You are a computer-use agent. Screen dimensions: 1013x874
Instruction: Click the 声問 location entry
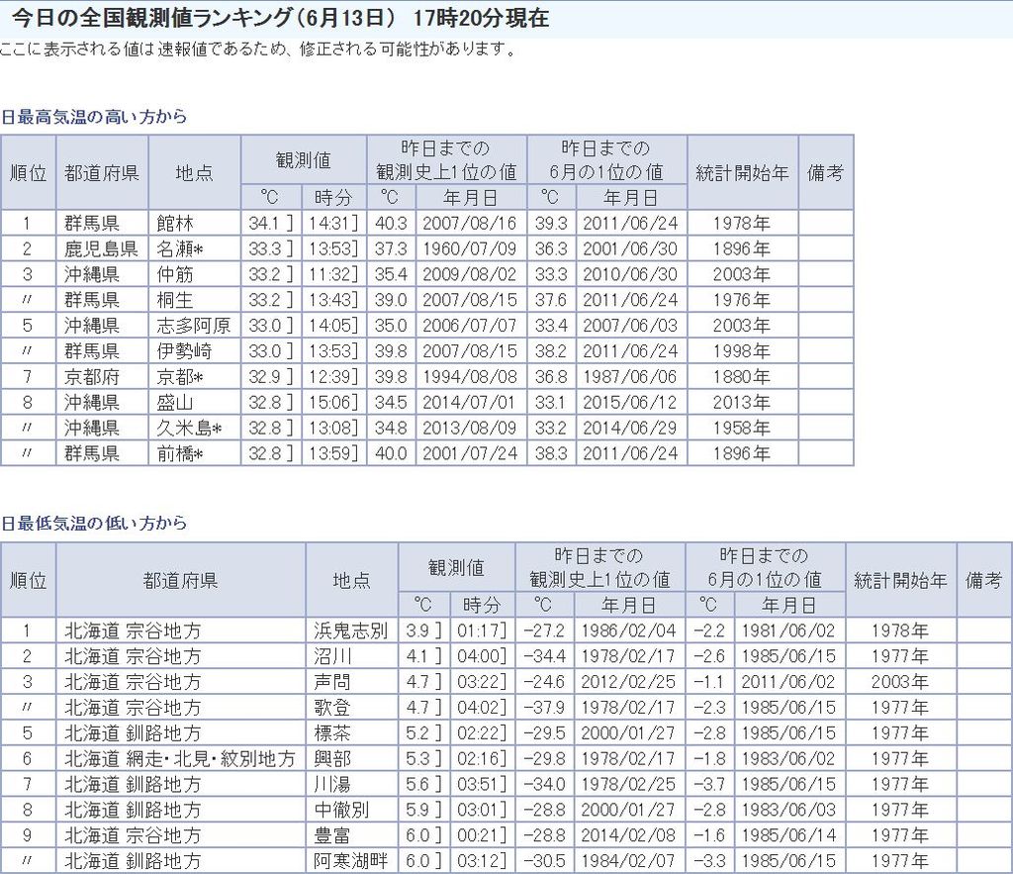331,682
